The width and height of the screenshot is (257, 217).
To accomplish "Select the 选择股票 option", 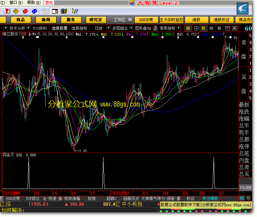I will click(x=60, y=28).
